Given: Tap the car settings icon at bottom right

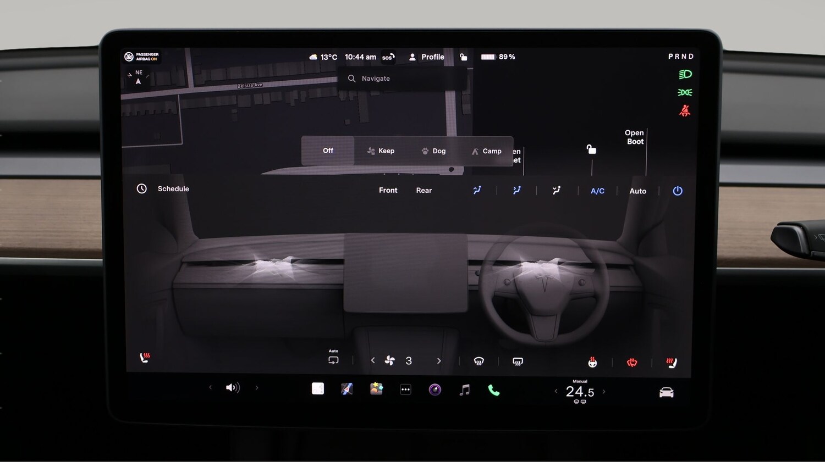Looking at the screenshot, I should pyautogui.click(x=666, y=392).
